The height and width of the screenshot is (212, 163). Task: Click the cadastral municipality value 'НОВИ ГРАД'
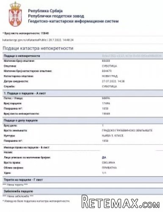point(110,76)
